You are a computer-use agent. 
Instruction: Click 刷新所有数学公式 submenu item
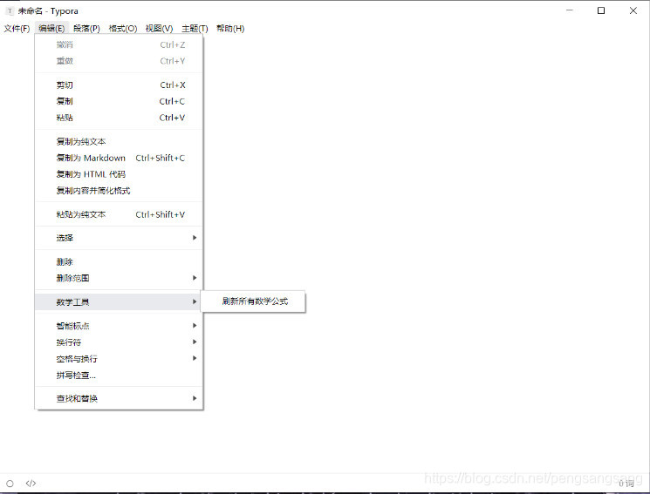[253, 301]
